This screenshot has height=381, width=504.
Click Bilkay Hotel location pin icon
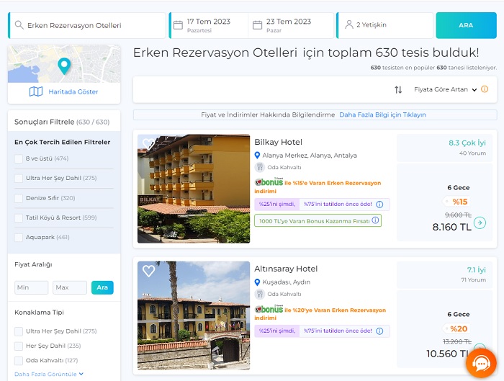point(257,156)
